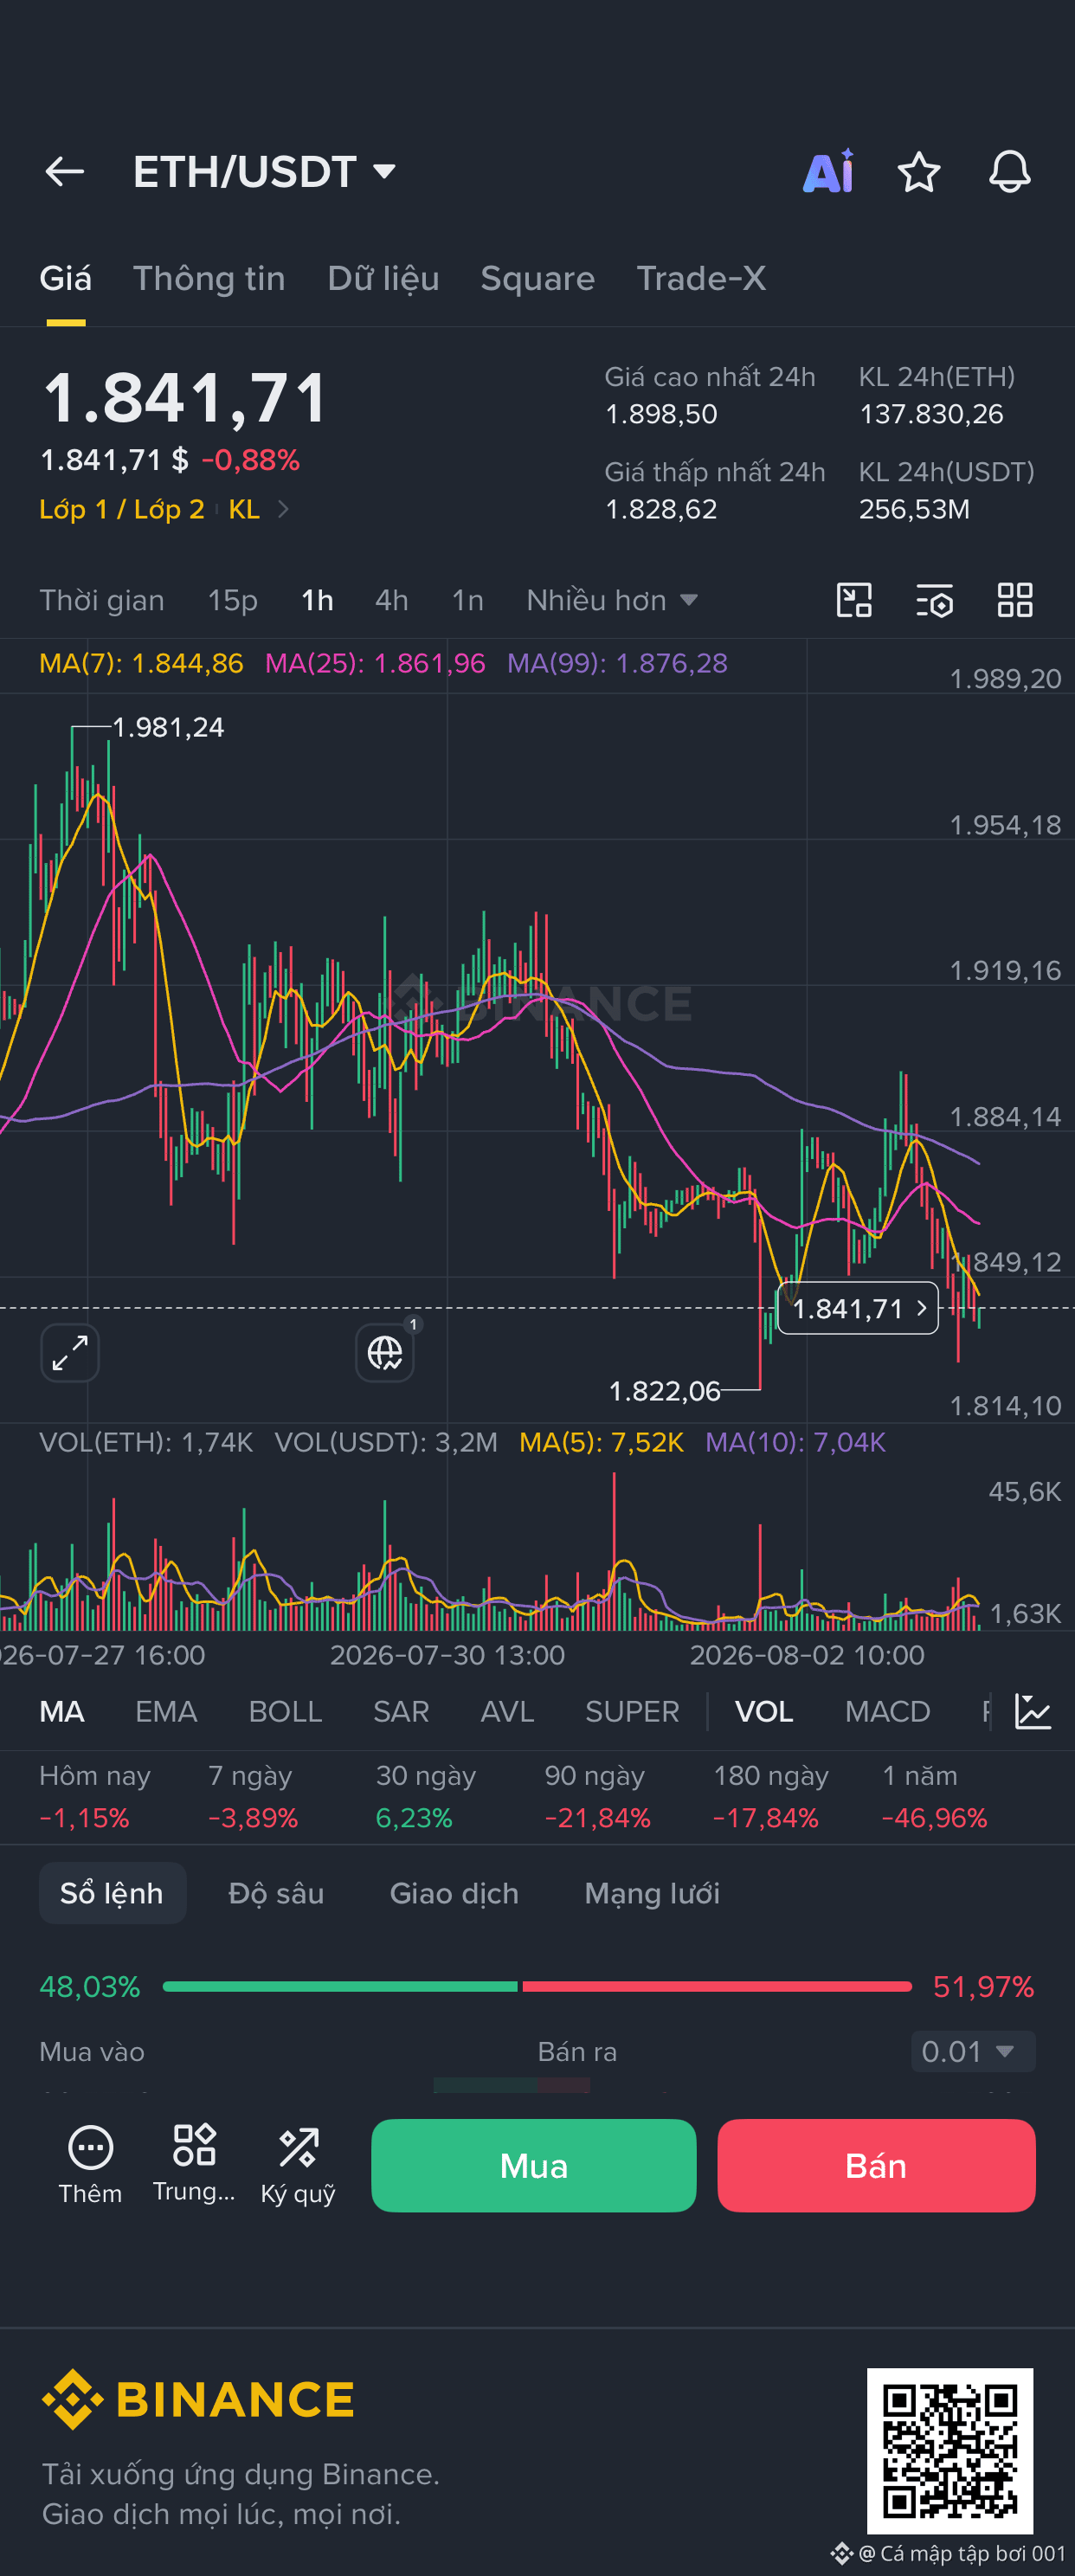Open the Lớp 1 / Lớp 2 KL tags chevron
The height and width of the screenshot is (2576, 1075).
click(x=283, y=509)
